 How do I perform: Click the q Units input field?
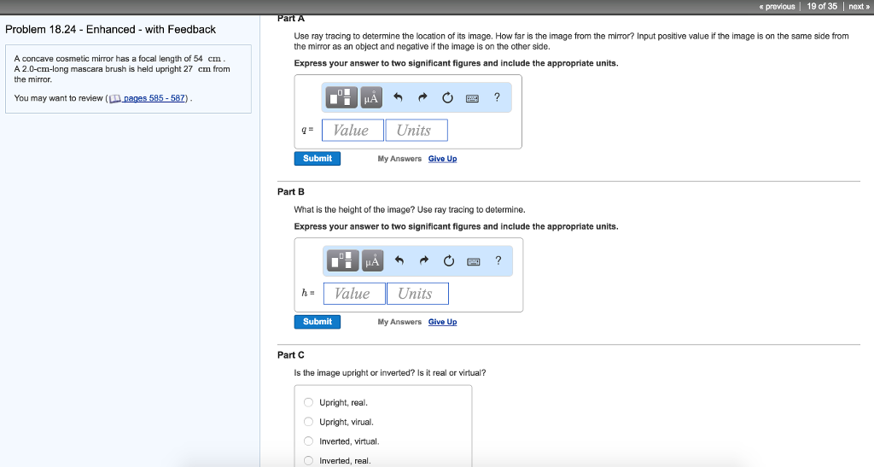pos(417,131)
